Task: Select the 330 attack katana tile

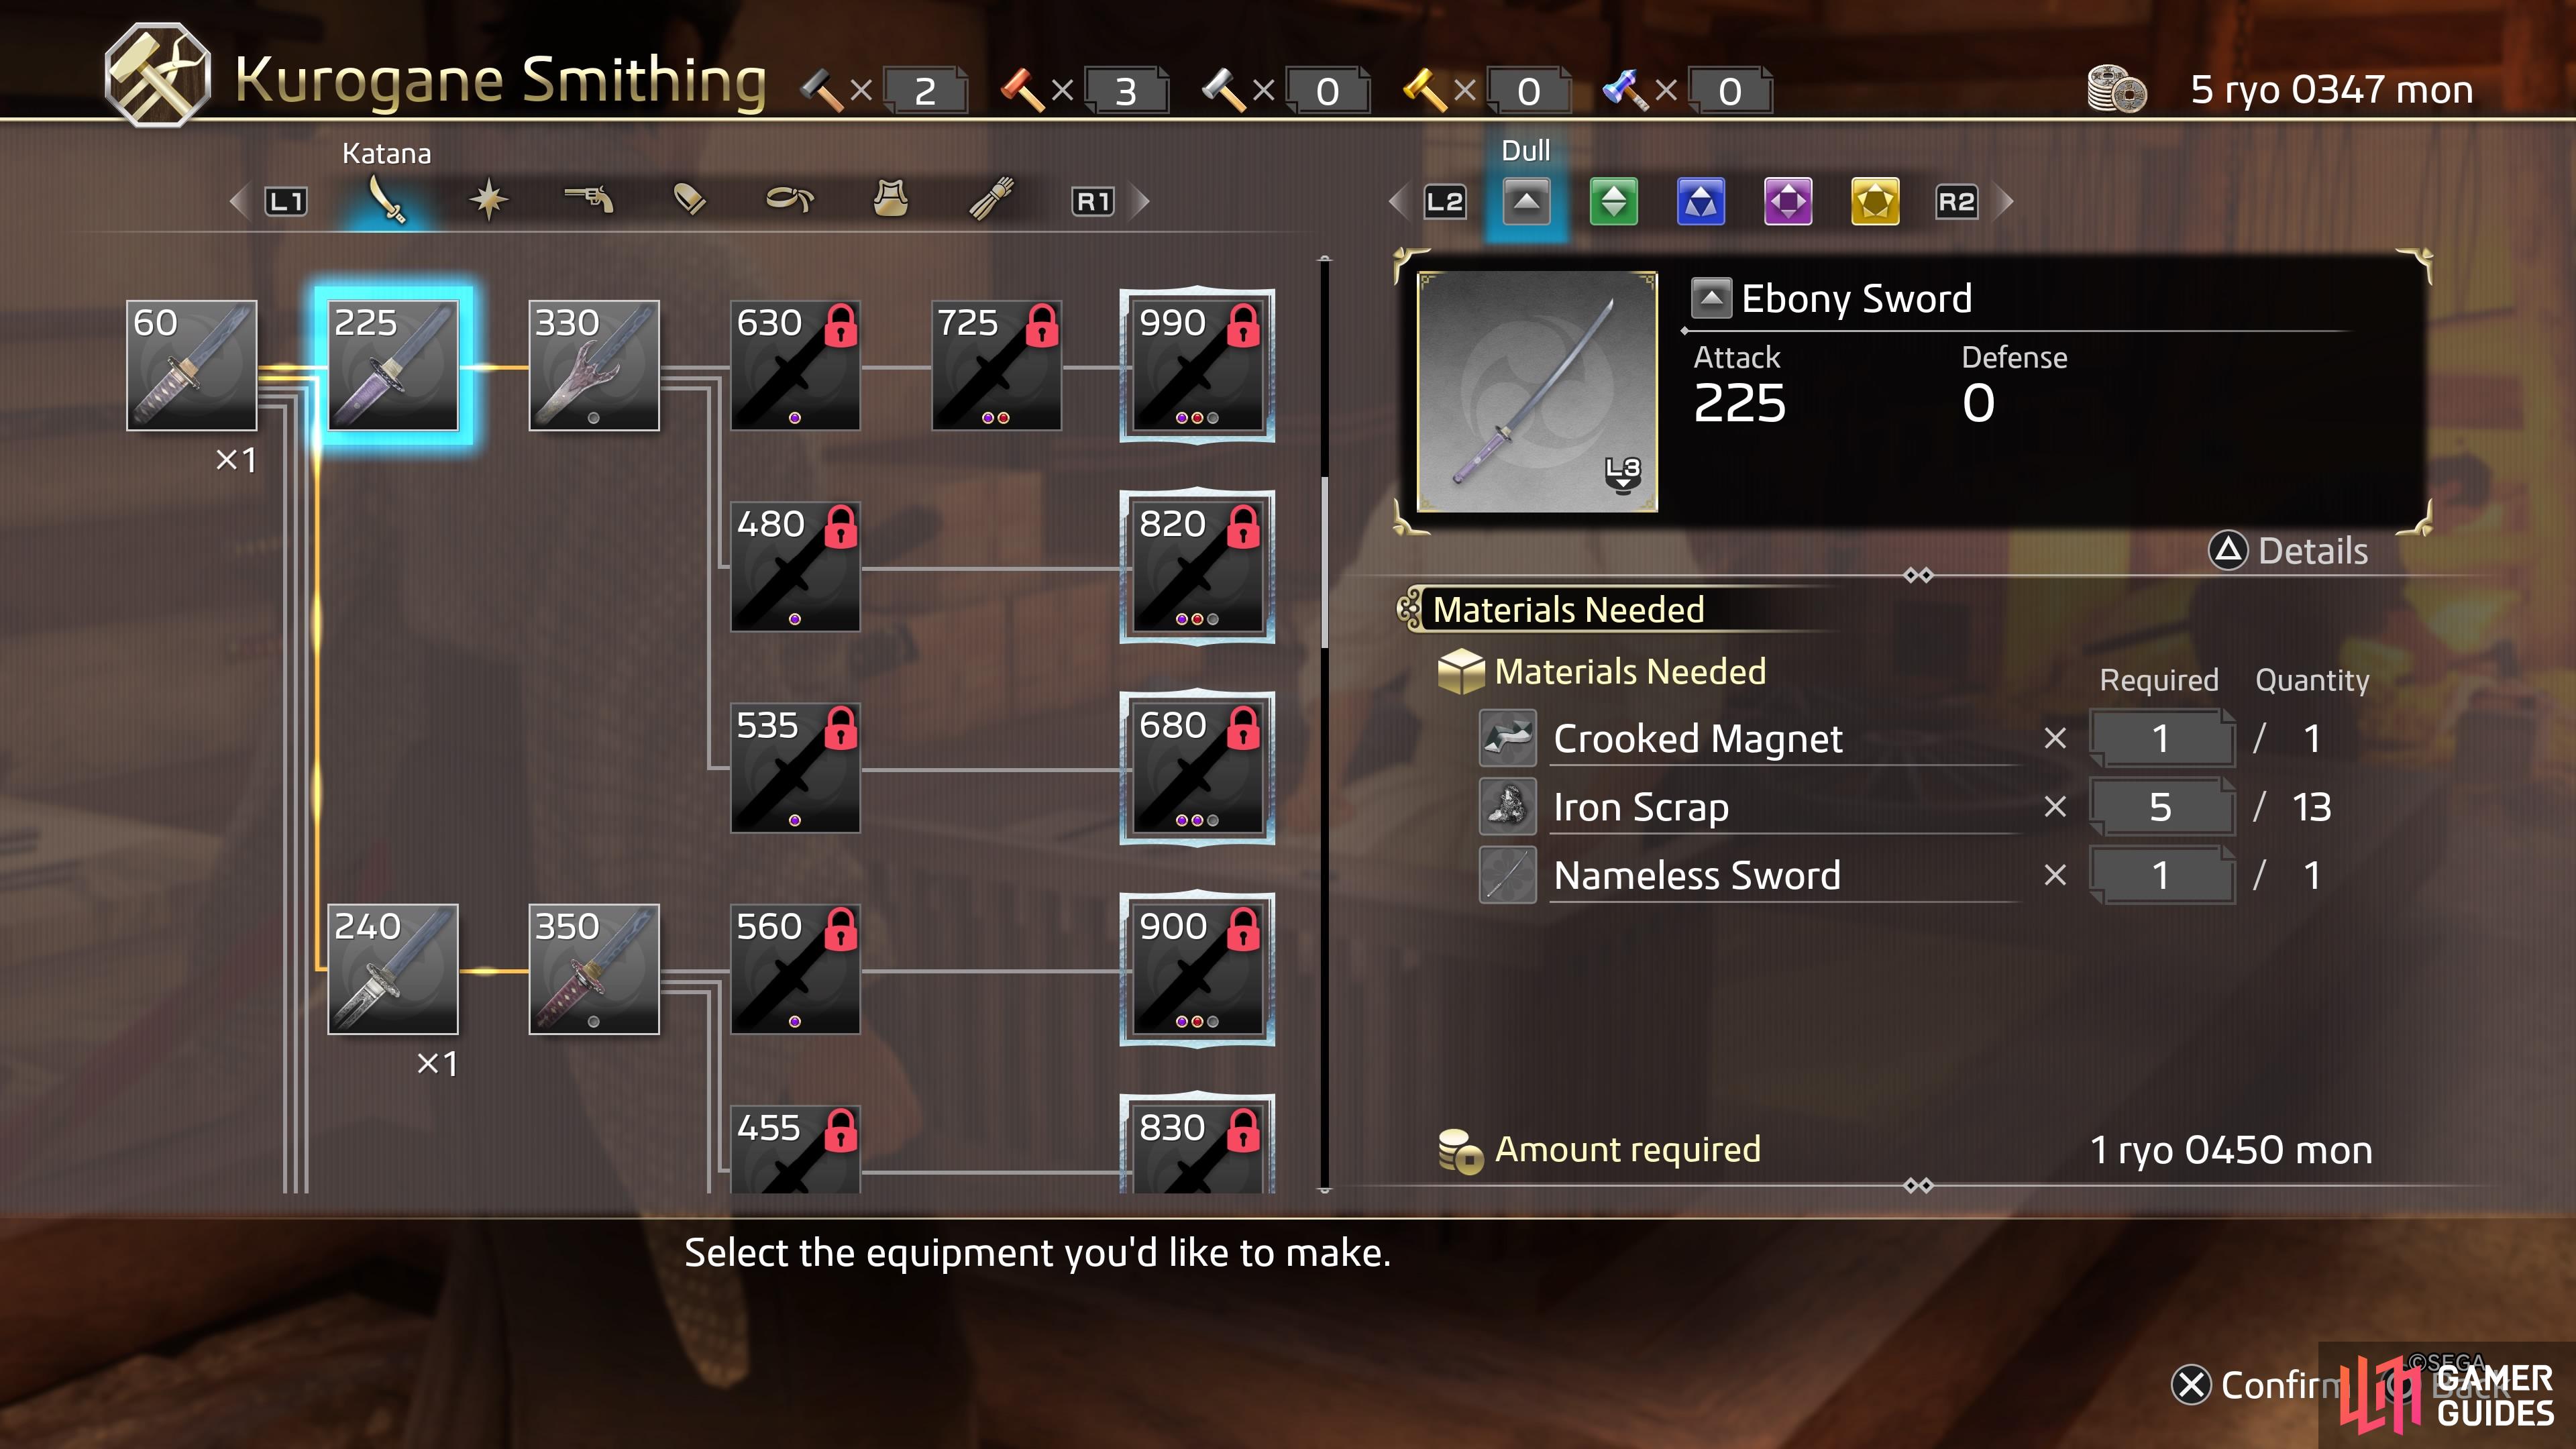Action: click(594, 365)
